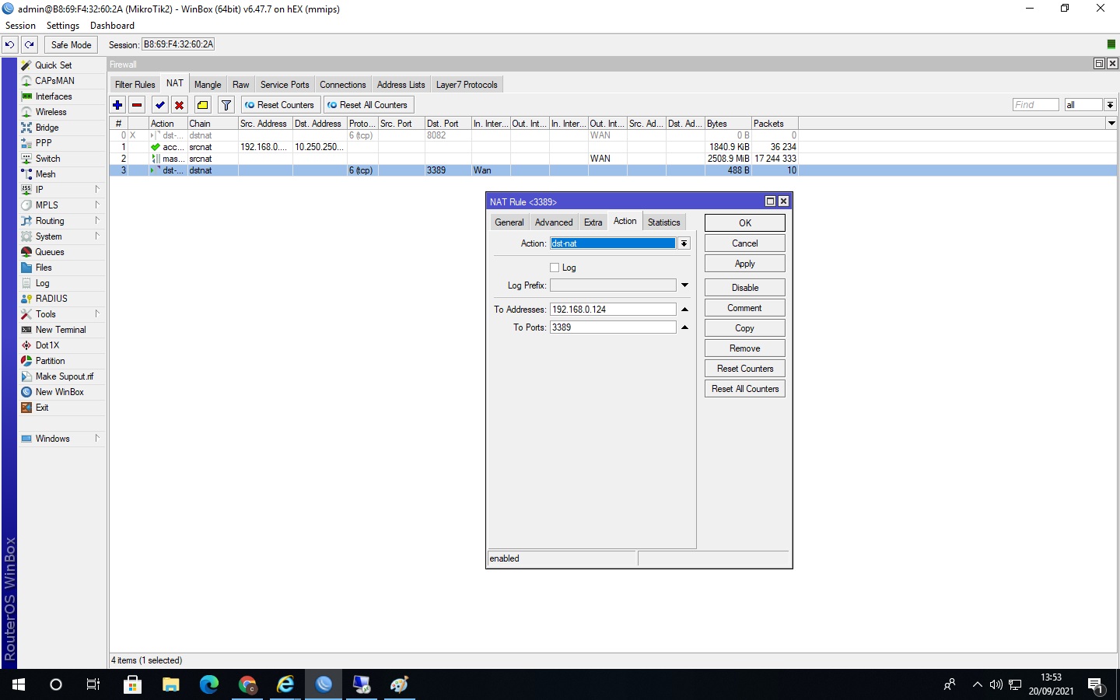Collapse the To Addresses field arrow
The height and width of the screenshot is (700, 1120).
click(684, 310)
